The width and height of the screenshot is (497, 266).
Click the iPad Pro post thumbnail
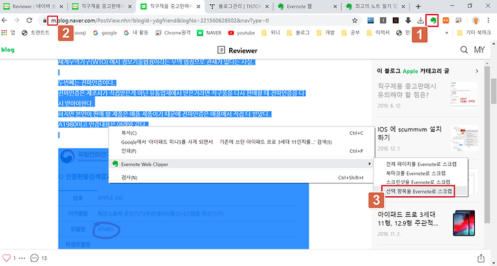tap(464, 223)
